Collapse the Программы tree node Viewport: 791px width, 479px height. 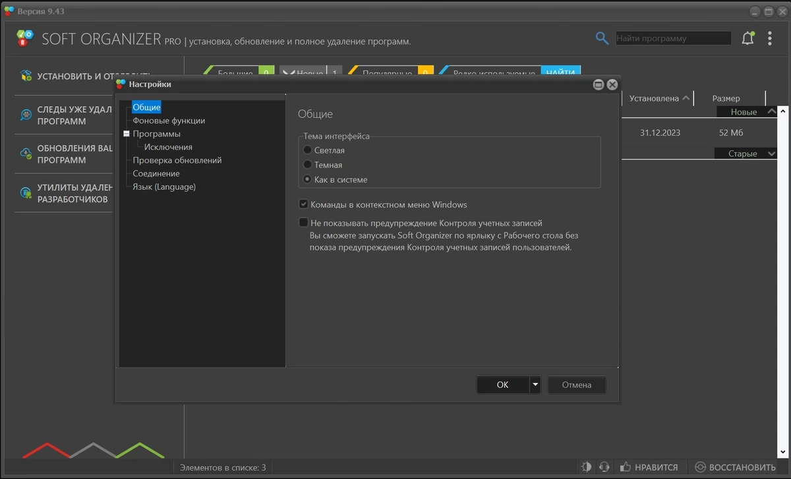[127, 134]
